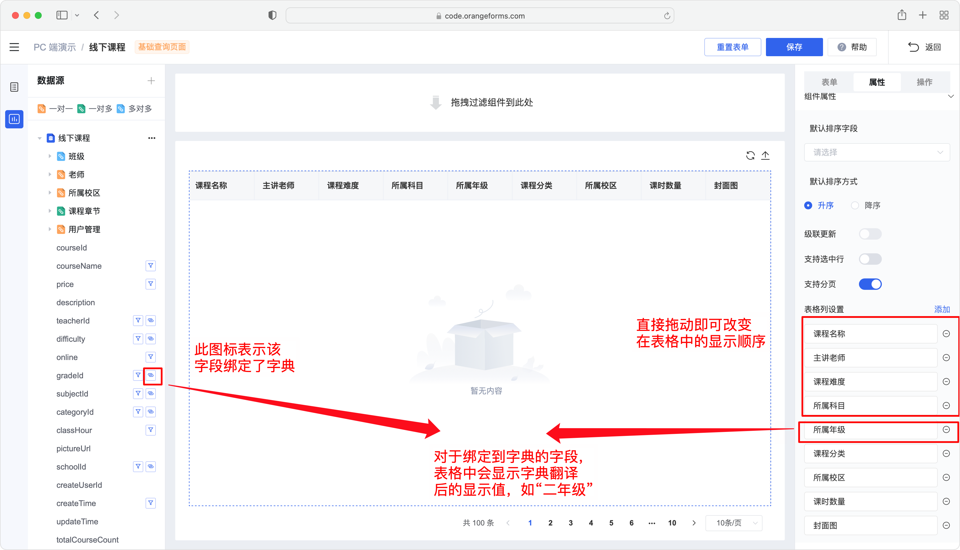The height and width of the screenshot is (550, 960).
Task: Select the blue data source sidebar icon
Action: click(14, 119)
